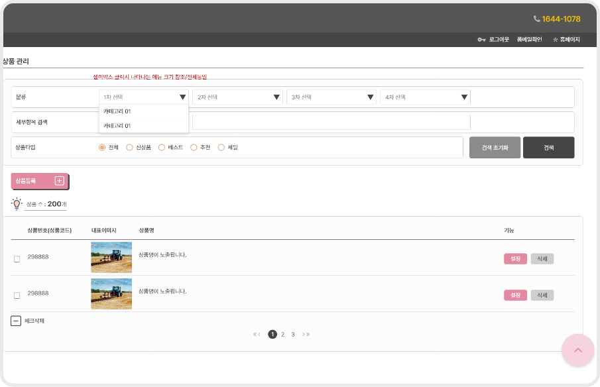Open the 4차 선택 dropdown

pos(425,97)
